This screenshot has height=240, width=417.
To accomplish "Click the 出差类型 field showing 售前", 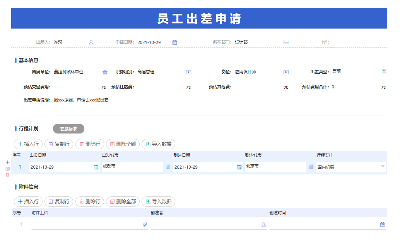I will [356, 72].
